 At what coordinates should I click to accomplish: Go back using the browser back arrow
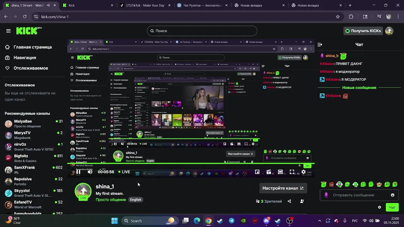[x=6, y=17]
